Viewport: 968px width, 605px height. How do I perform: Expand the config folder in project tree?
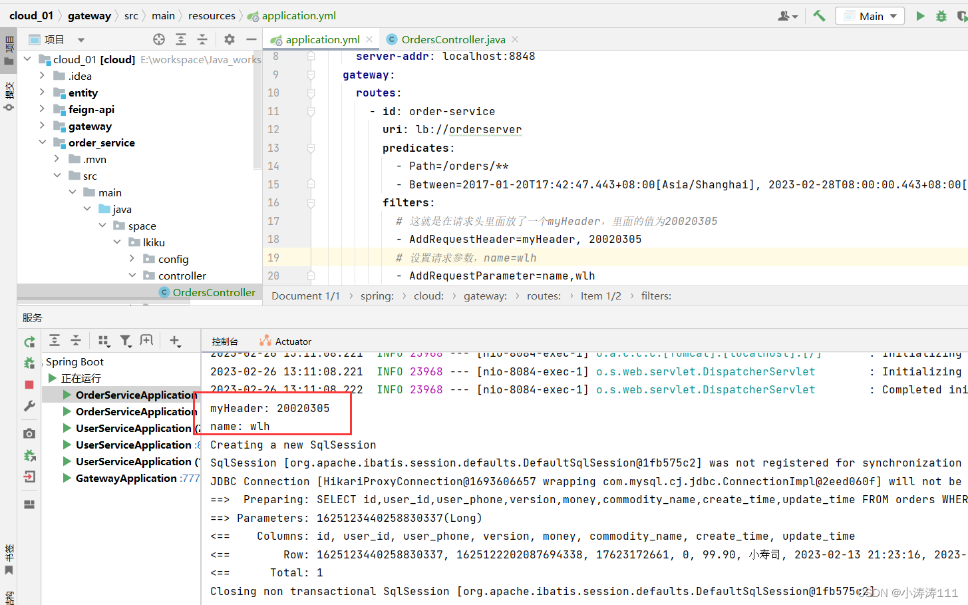click(132, 259)
